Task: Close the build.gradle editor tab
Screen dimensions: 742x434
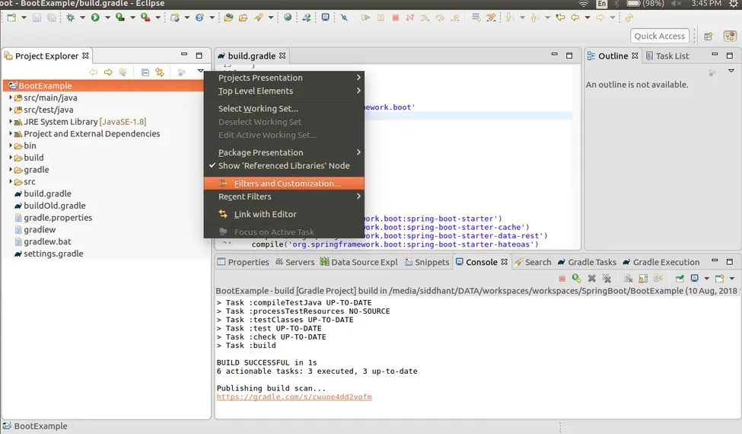Action: point(282,56)
